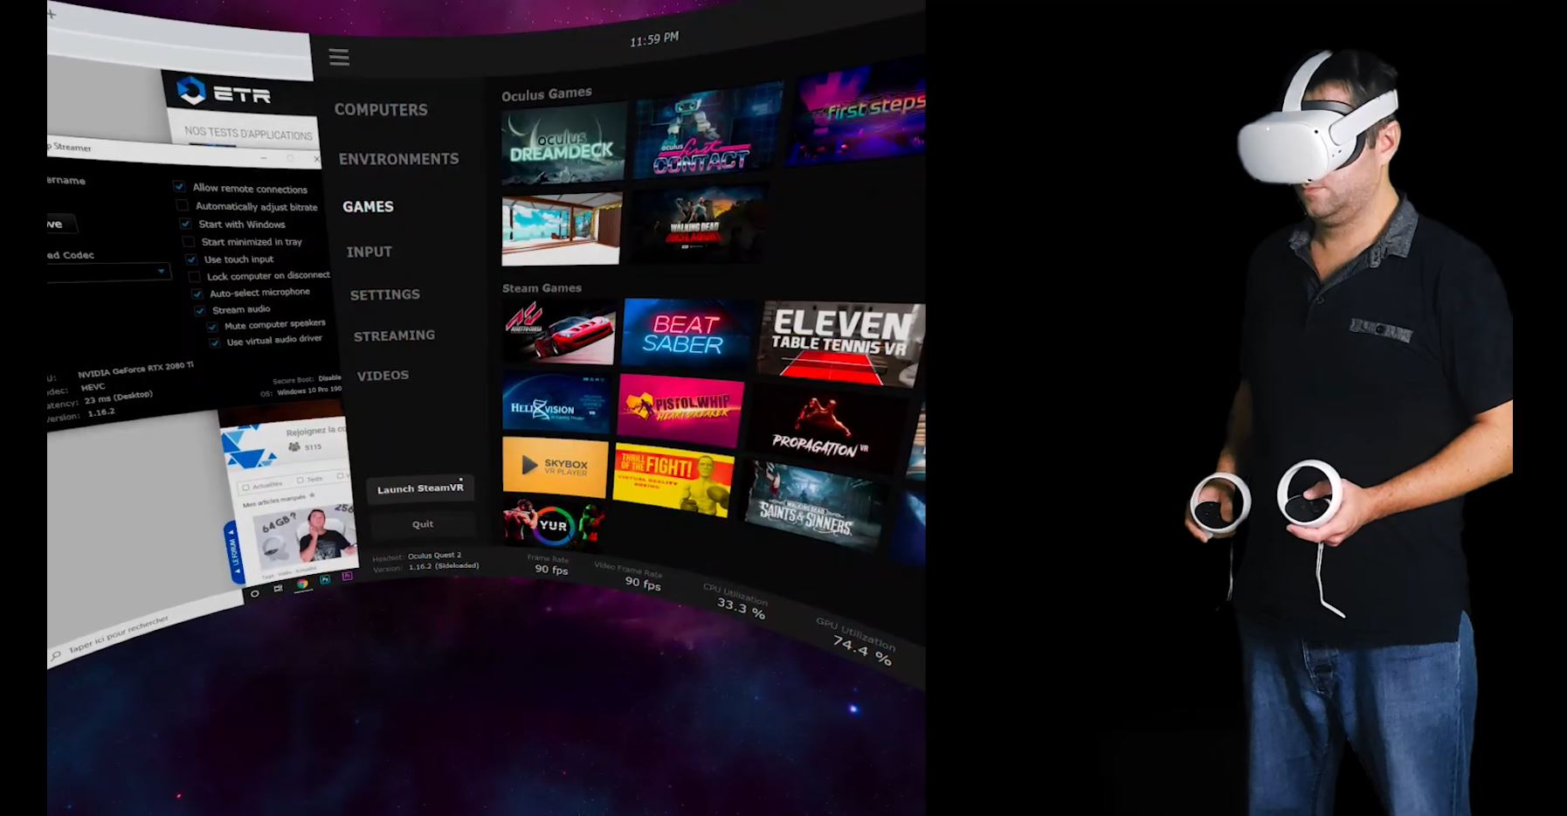The height and width of the screenshot is (816, 1567).
Task: Click the Quit button
Action: (x=423, y=524)
